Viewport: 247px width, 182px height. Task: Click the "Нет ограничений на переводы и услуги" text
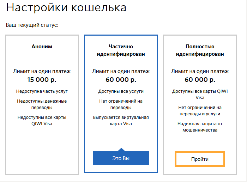pos(200,111)
